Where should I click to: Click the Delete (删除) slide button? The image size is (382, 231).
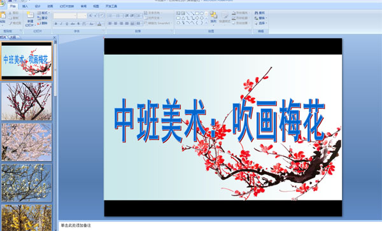point(43,23)
